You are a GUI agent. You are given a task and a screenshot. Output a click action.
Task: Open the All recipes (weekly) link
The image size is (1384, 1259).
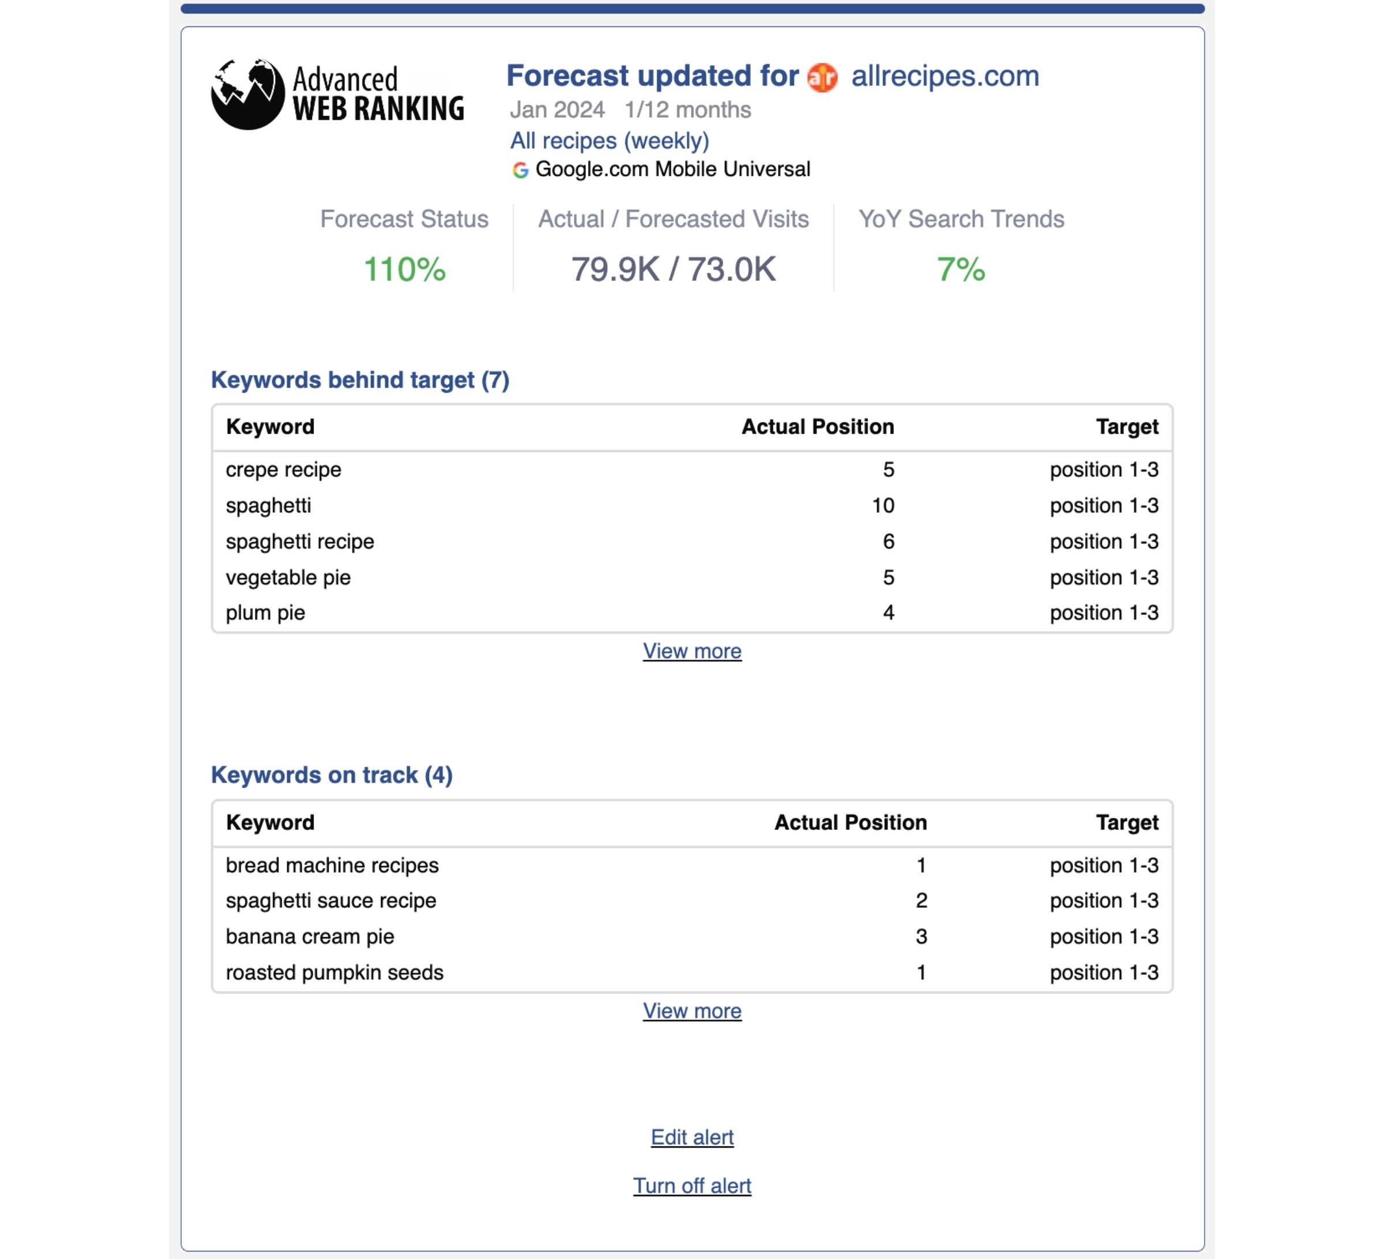(610, 141)
